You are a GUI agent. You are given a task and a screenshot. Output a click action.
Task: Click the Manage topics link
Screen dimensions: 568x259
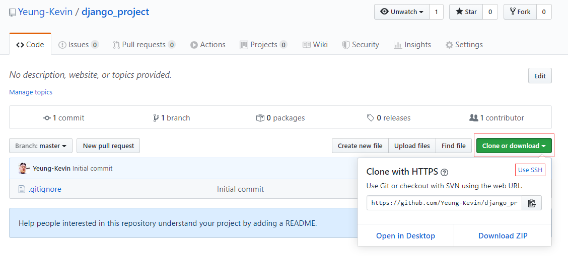point(31,92)
